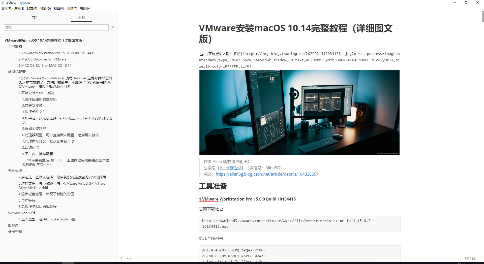484x264 pixels.
Task: Open the Allen有话说 link
Action: 230,168
